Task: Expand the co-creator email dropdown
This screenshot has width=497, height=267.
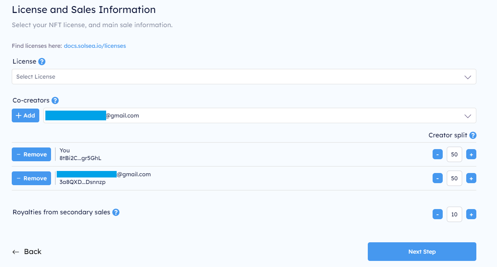Action: pos(260,115)
